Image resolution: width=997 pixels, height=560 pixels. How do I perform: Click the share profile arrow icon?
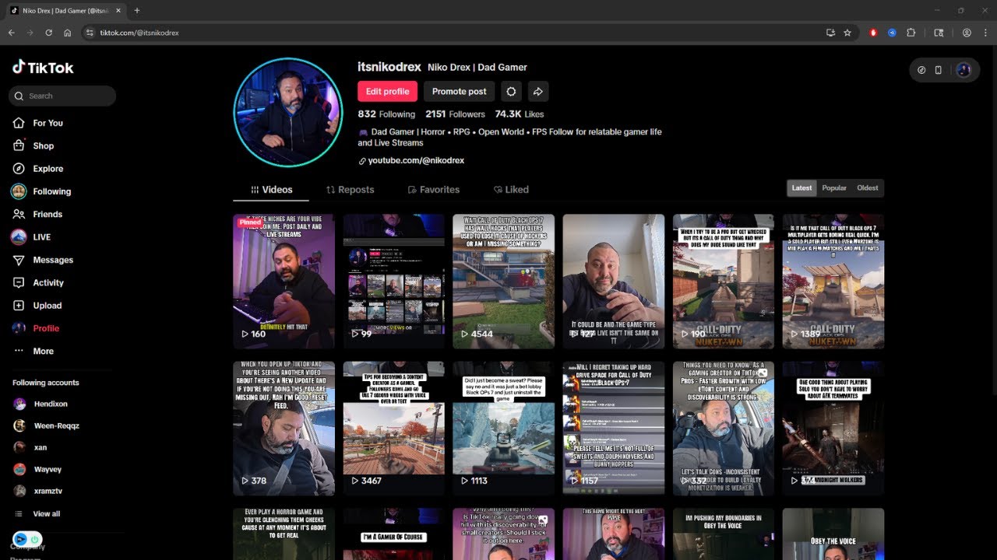pyautogui.click(x=538, y=91)
